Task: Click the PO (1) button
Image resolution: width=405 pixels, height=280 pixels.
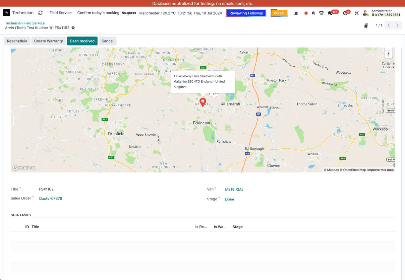Action: click(x=279, y=13)
